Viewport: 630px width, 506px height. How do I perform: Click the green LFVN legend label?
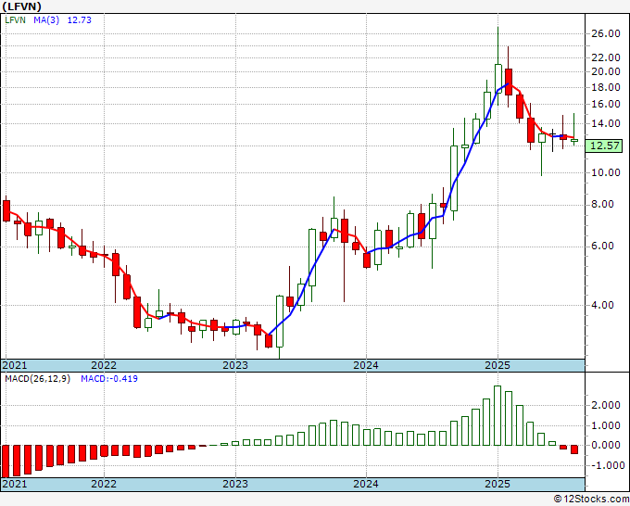pyautogui.click(x=15, y=19)
